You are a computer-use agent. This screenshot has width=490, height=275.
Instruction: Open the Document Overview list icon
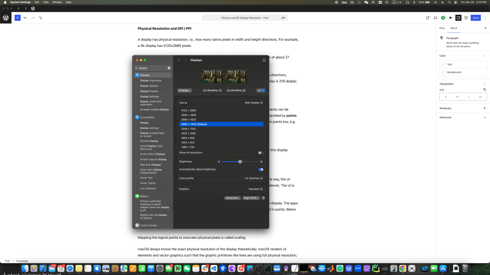click(41, 18)
